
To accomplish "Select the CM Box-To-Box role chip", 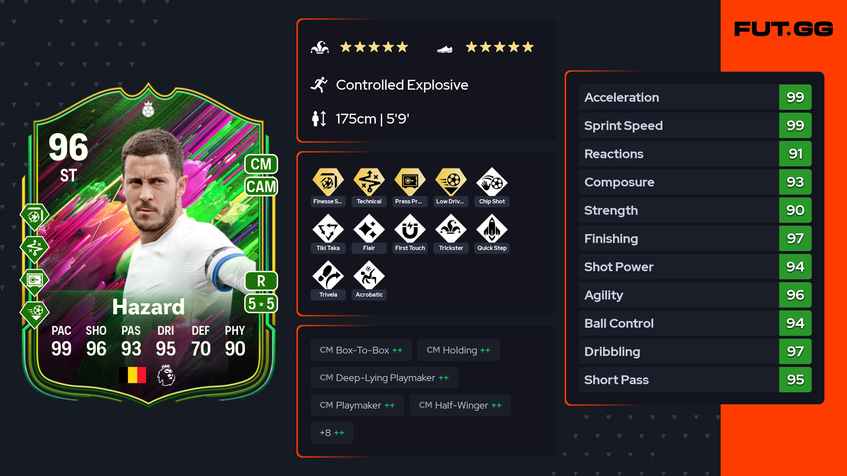I will [361, 350].
